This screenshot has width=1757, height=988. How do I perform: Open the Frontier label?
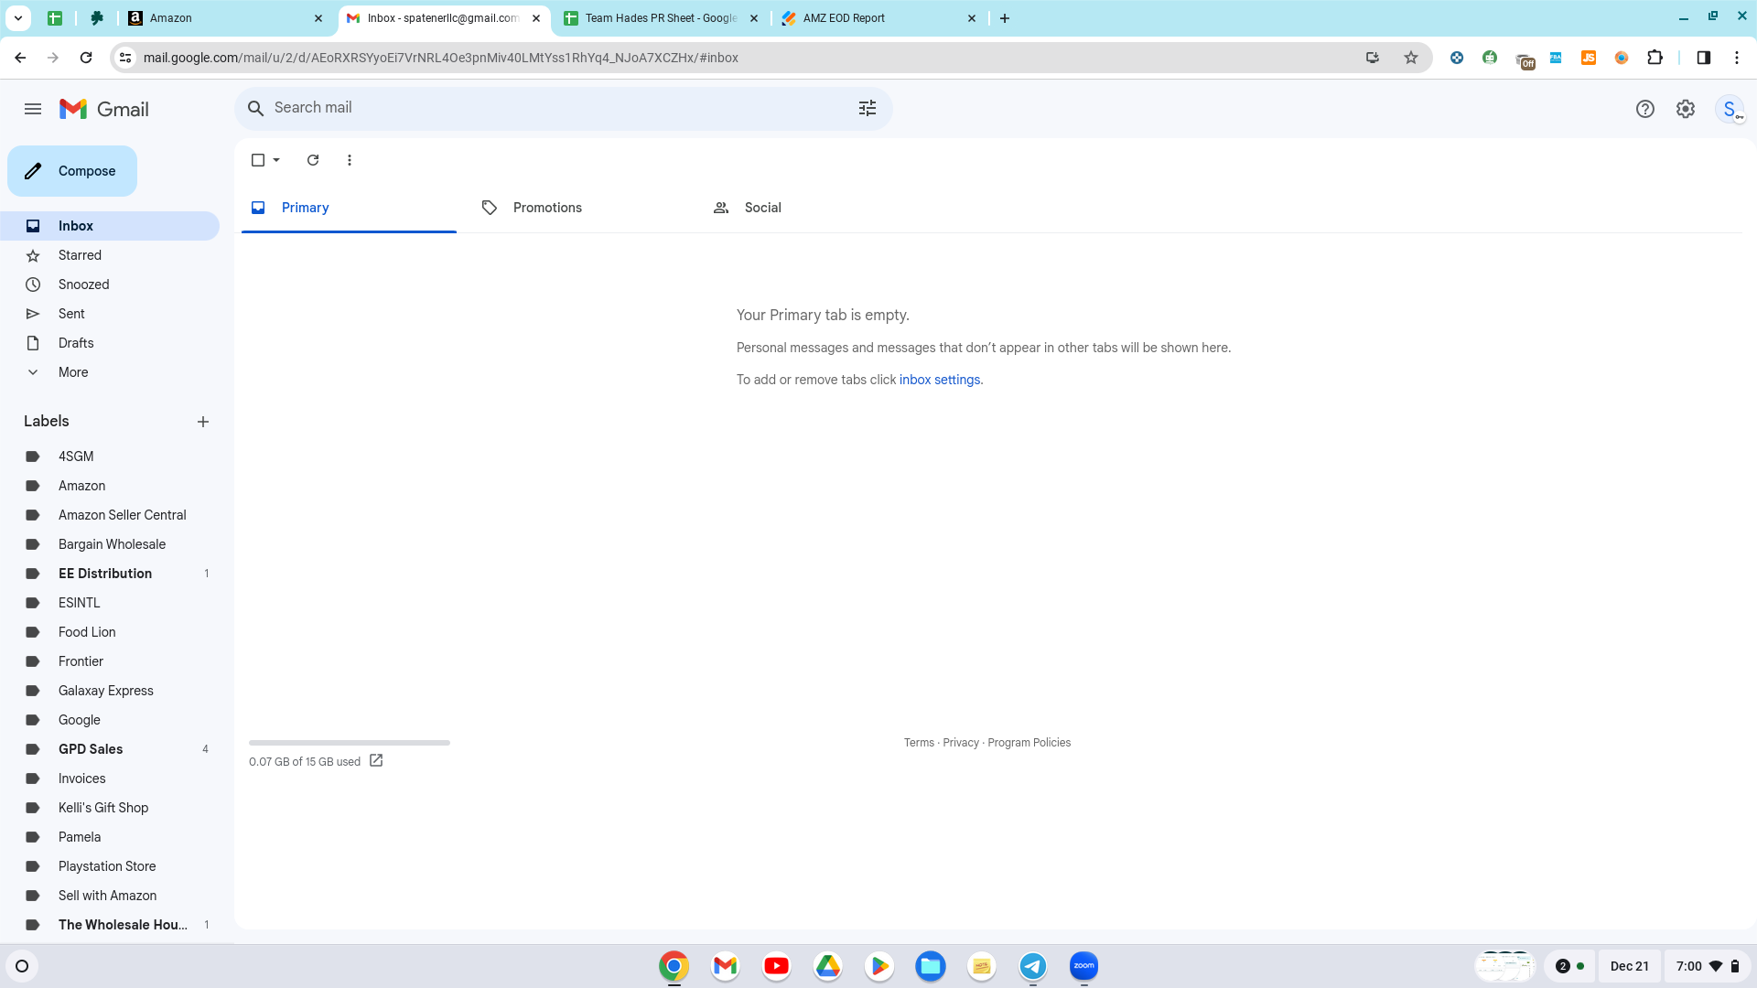(x=110, y=661)
